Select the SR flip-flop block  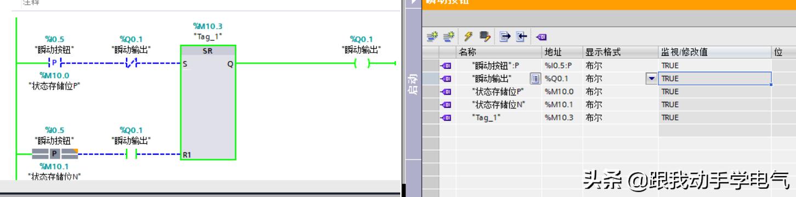(x=208, y=102)
